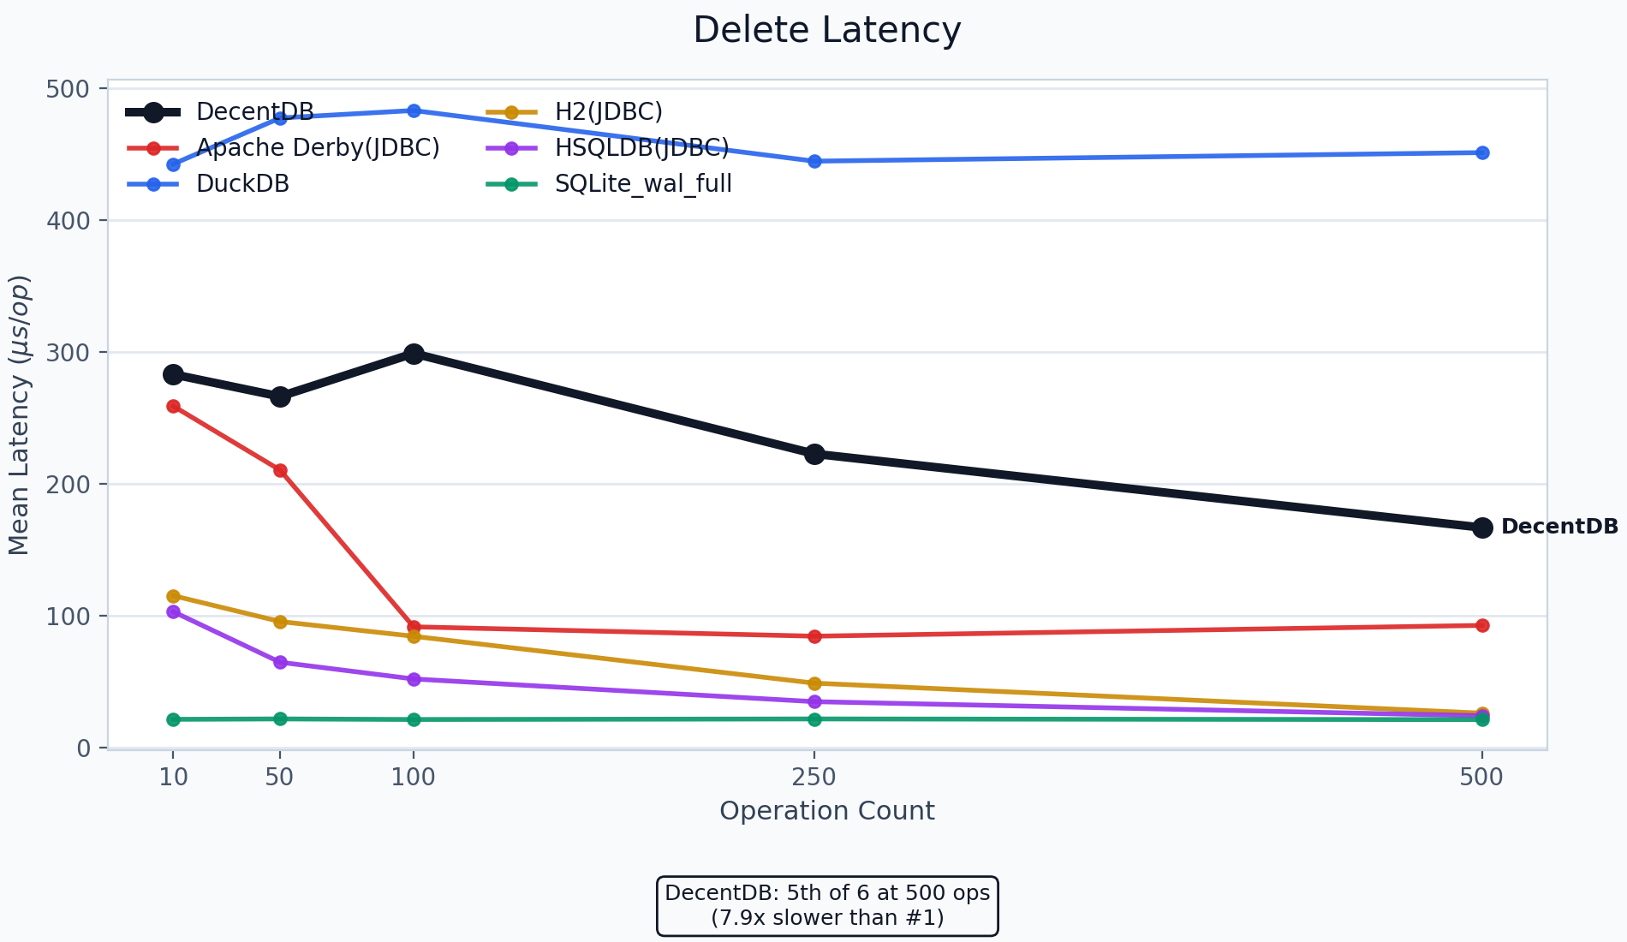Click HSQLDB's data point at 50 operations

click(280, 662)
